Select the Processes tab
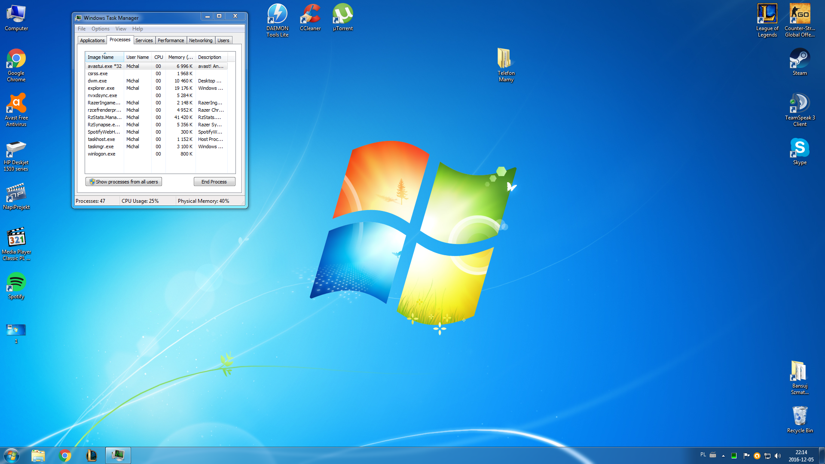The height and width of the screenshot is (464, 825). pyautogui.click(x=120, y=40)
